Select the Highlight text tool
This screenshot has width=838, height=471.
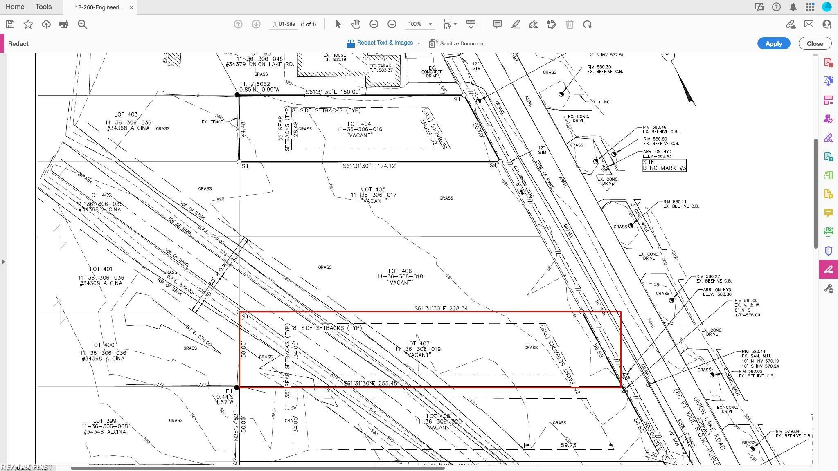[x=515, y=24]
